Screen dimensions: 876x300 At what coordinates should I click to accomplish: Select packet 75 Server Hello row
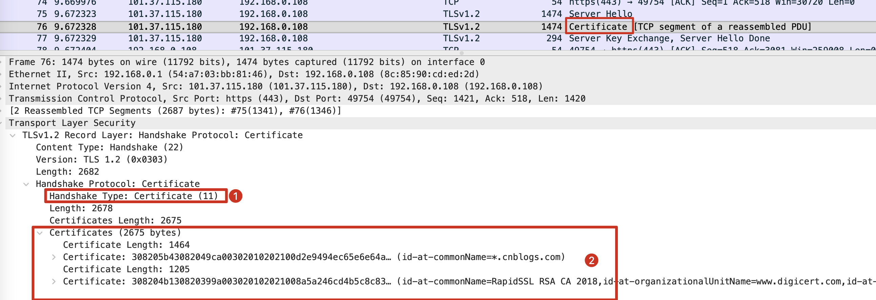pos(438,14)
